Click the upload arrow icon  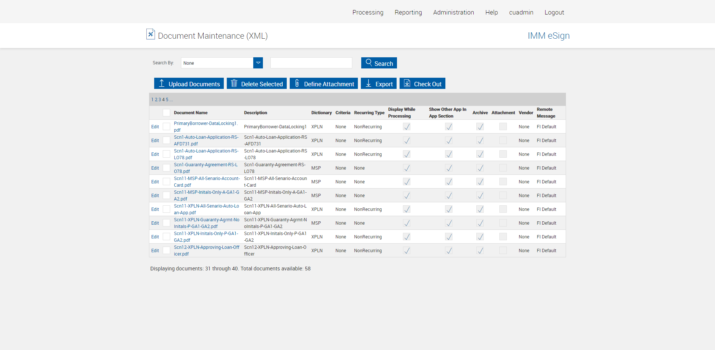pos(162,83)
